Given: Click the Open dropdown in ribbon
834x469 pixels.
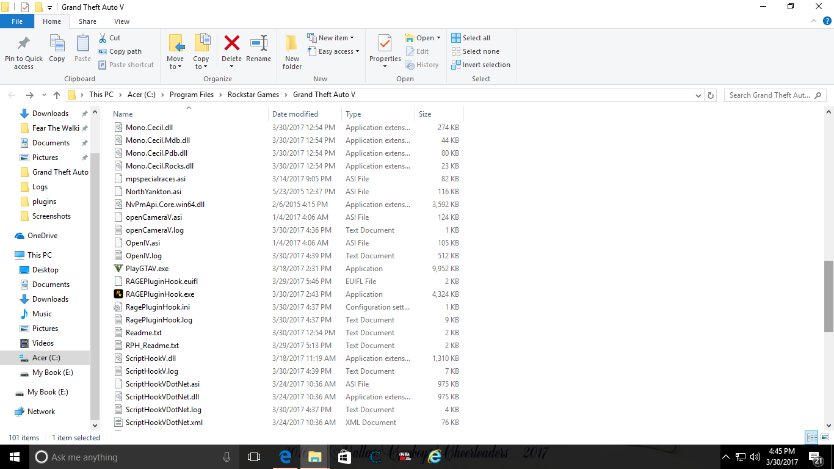Looking at the screenshot, I should [422, 38].
